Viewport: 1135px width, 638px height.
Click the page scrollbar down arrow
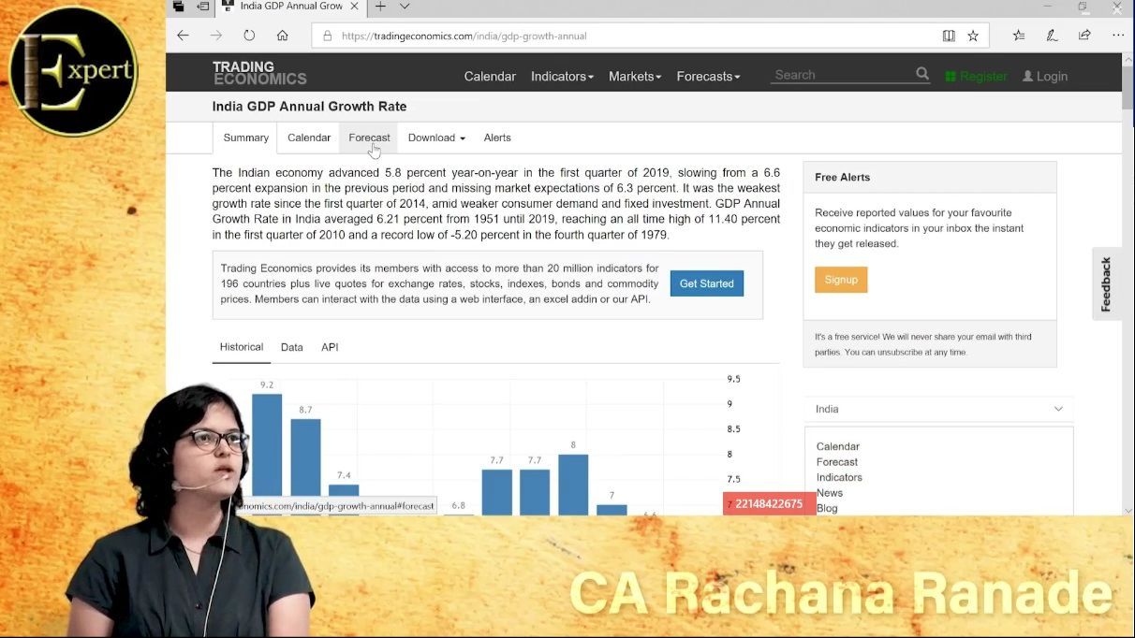click(1128, 511)
